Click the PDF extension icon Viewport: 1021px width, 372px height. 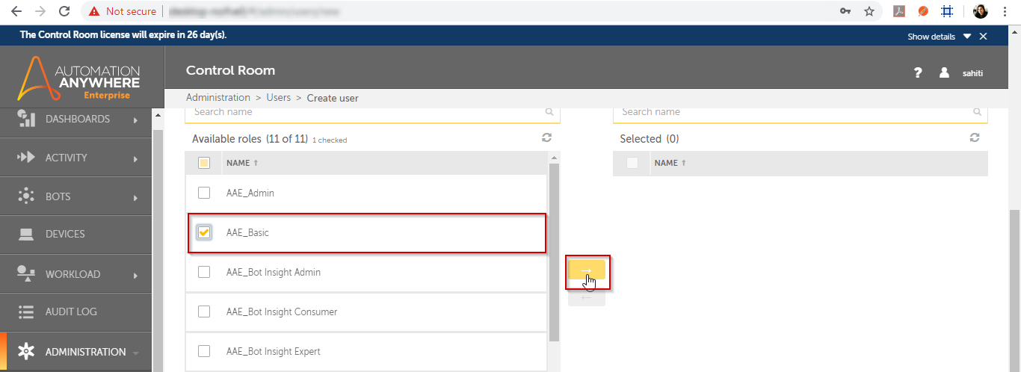(900, 11)
